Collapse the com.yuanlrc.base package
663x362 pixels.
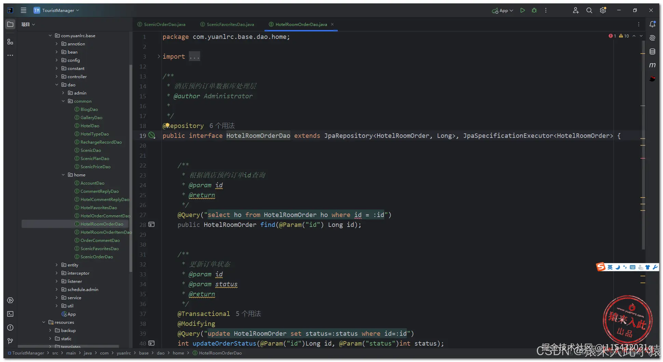tap(50, 35)
